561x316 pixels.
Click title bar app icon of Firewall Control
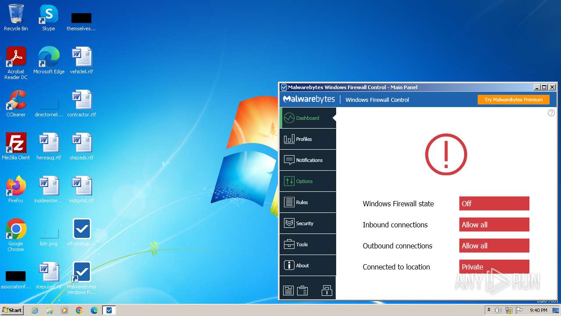pyautogui.click(x=284, y=87)
